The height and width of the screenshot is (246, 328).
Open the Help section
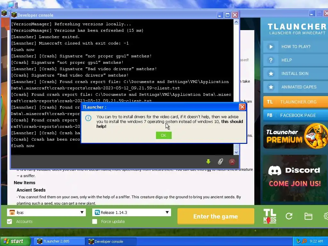[296, 60]
